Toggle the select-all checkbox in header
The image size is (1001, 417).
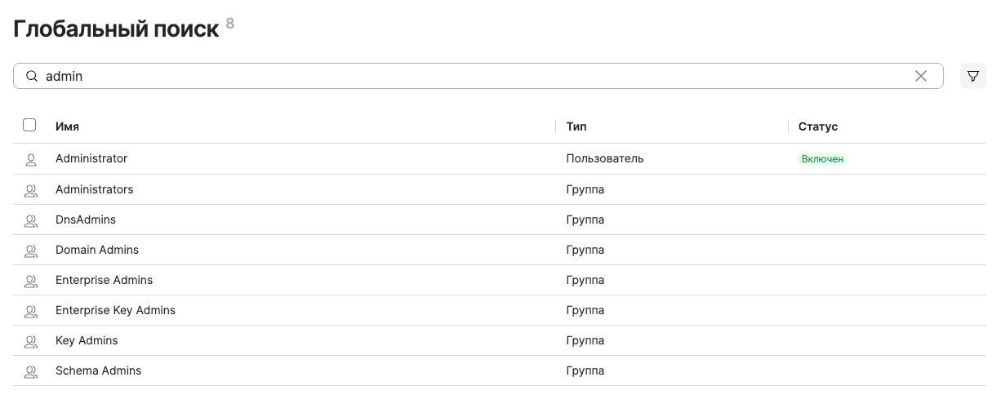[x=29, y=126]
